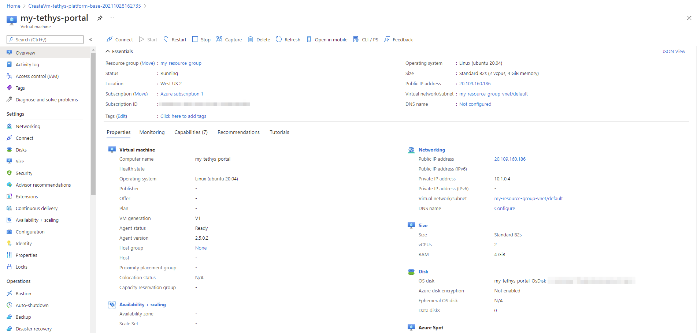This screenshot has height=333, width=697.
Task: Click Not configured DNS name link
Action: pyautogui.click(x=475, y=104)
